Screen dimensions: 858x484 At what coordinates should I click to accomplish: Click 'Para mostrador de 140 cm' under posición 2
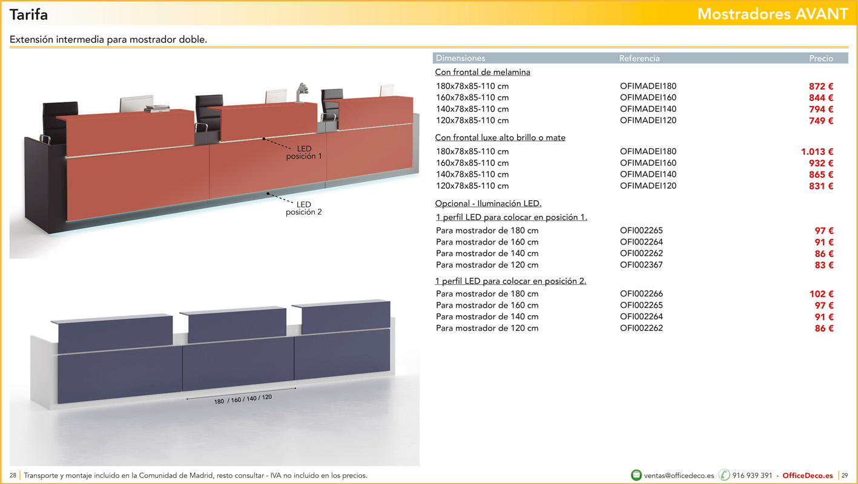tap(487, 316)
